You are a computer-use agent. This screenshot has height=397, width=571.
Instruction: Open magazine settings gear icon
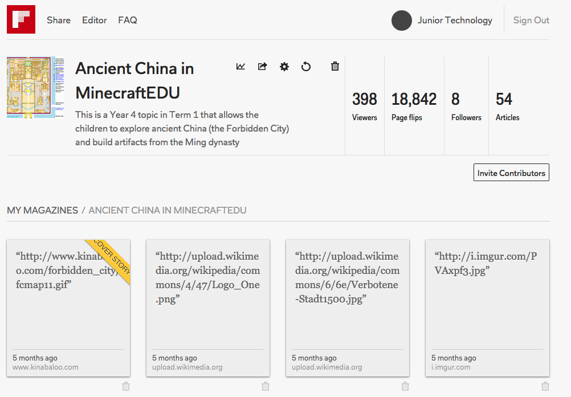pyautogui.click(x=284, y=66)
